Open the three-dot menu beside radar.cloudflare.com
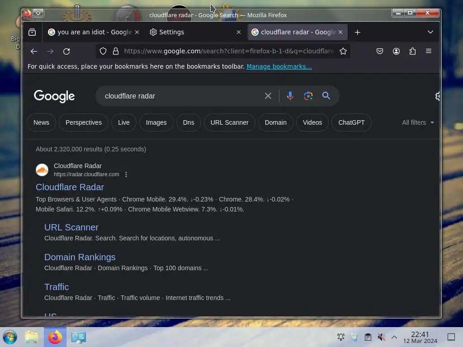 [126, 174]
